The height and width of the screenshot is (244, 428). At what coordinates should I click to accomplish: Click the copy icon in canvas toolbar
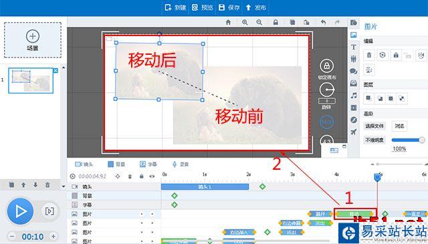(292, 22)
